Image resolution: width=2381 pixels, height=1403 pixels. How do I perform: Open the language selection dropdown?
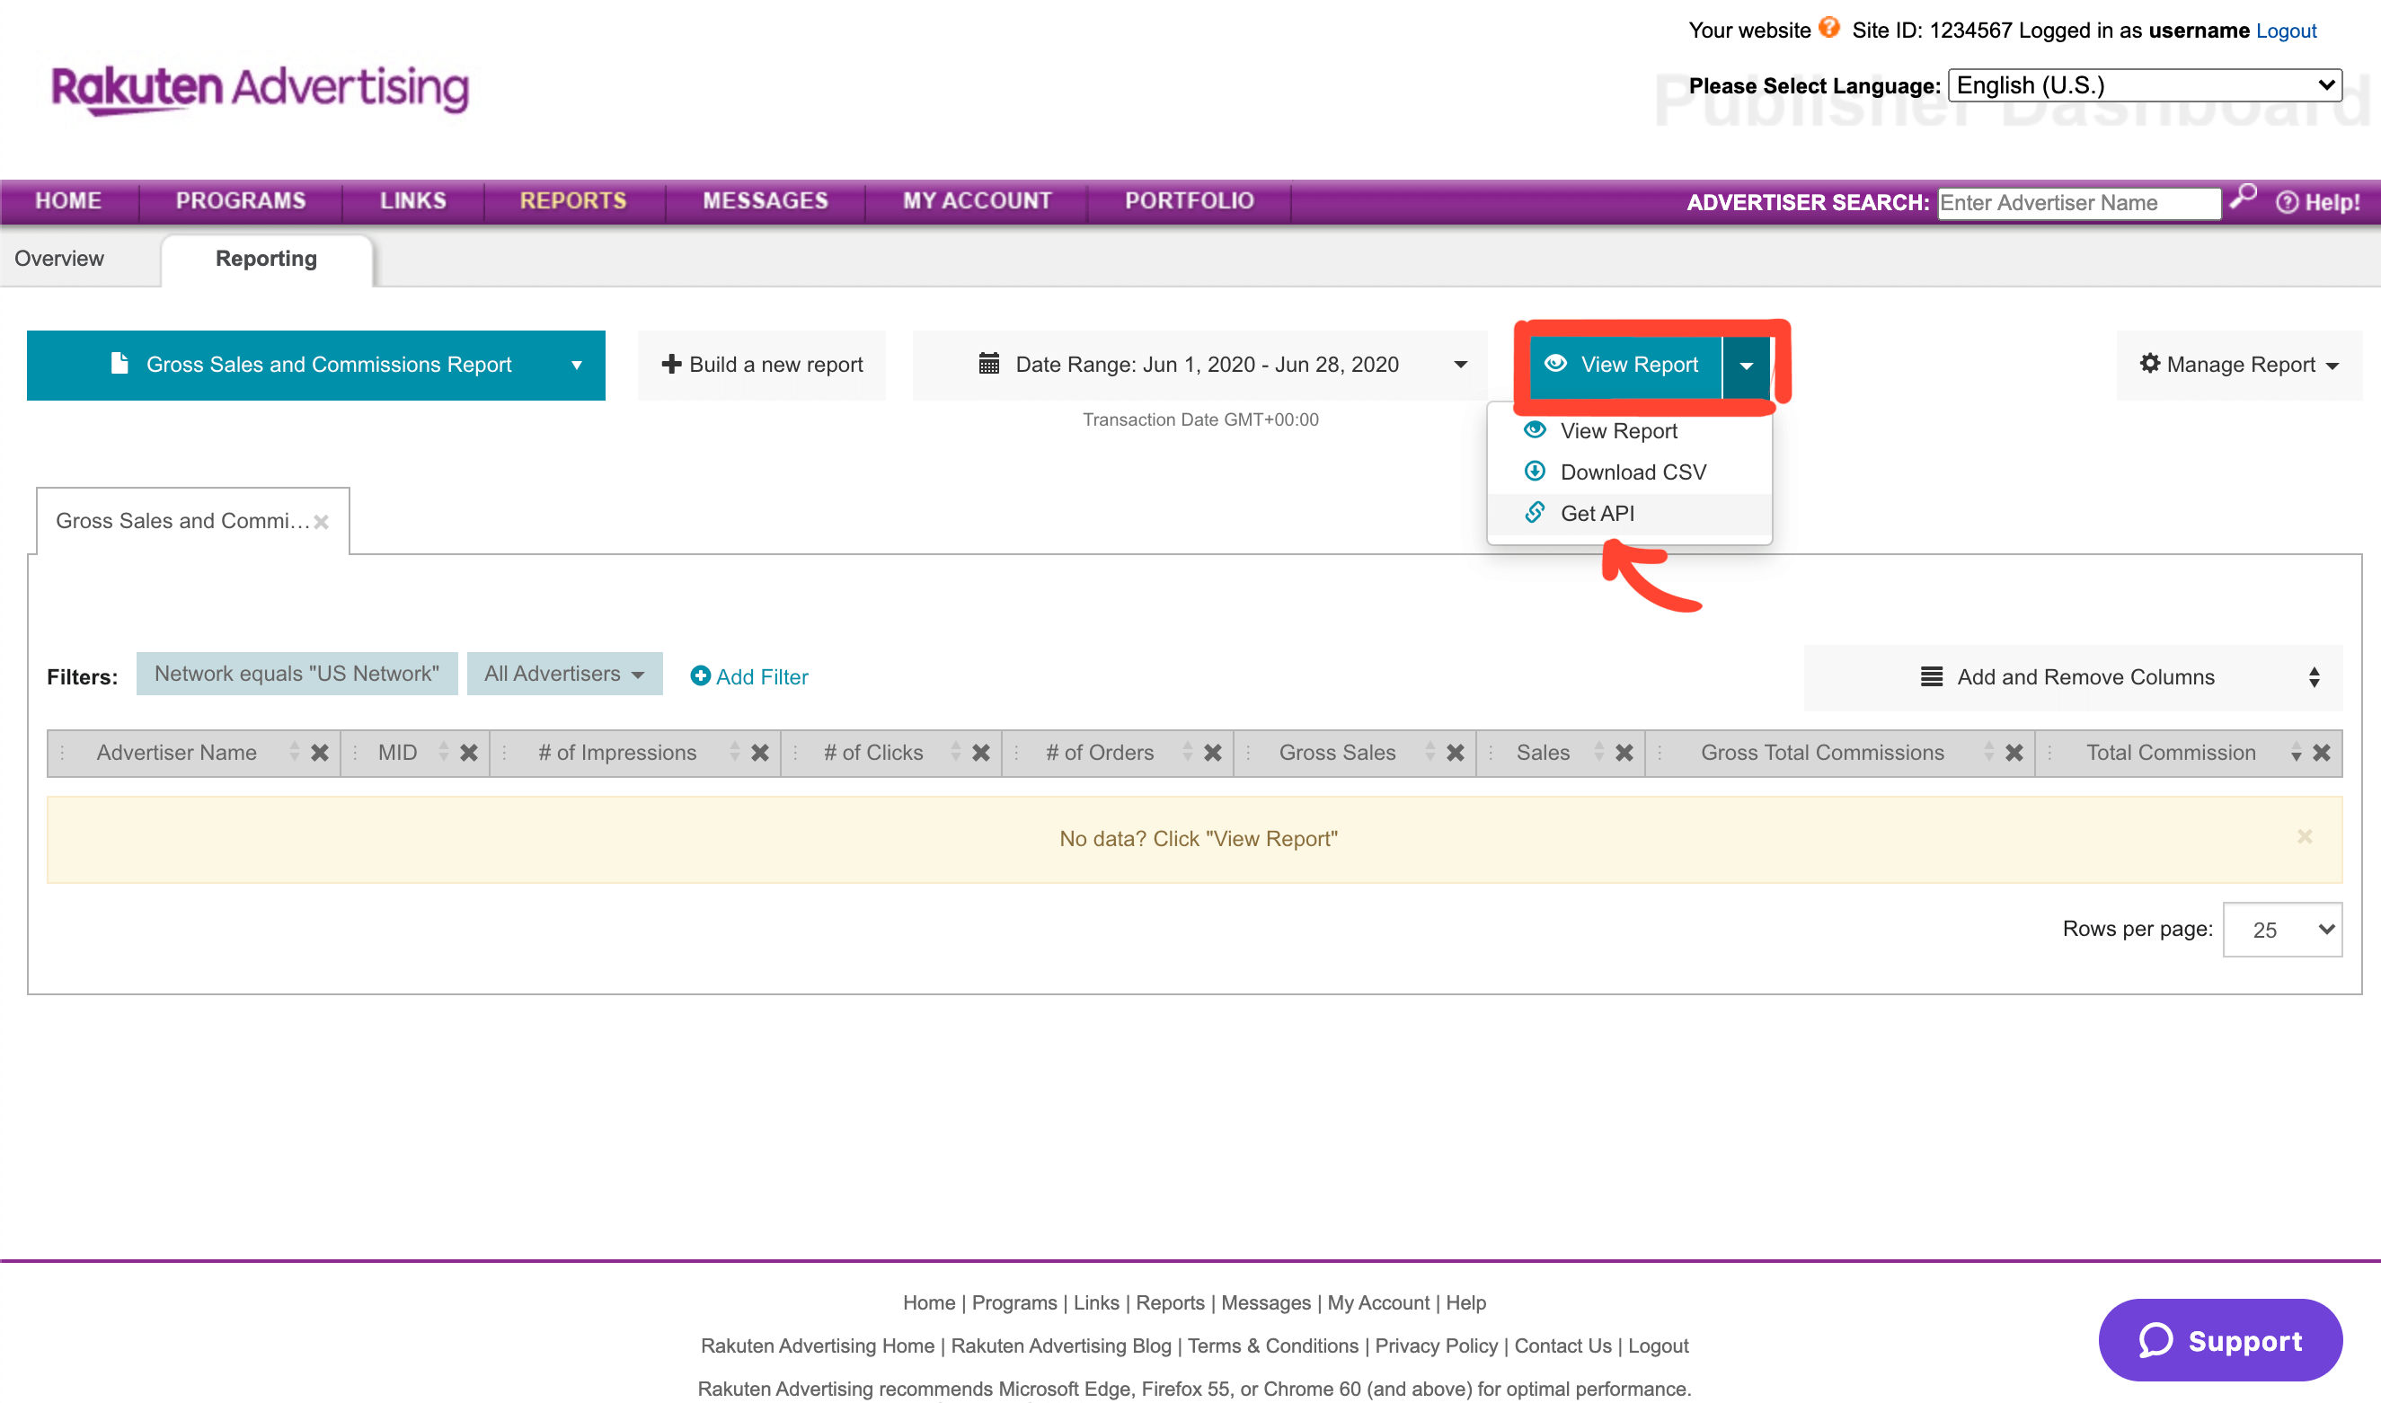coord(2146,85)
